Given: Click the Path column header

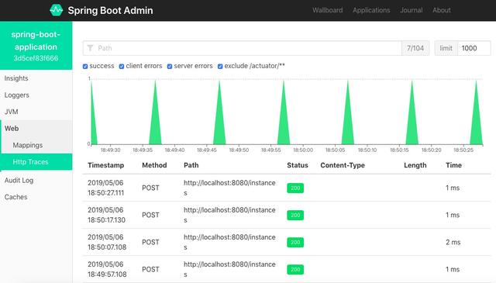Looking at the screenshot, I should tap(191, 165).
